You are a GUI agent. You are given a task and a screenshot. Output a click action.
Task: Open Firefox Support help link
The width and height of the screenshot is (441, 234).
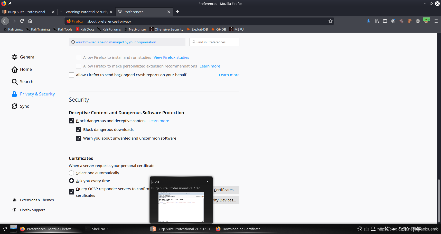pos(29,210)
